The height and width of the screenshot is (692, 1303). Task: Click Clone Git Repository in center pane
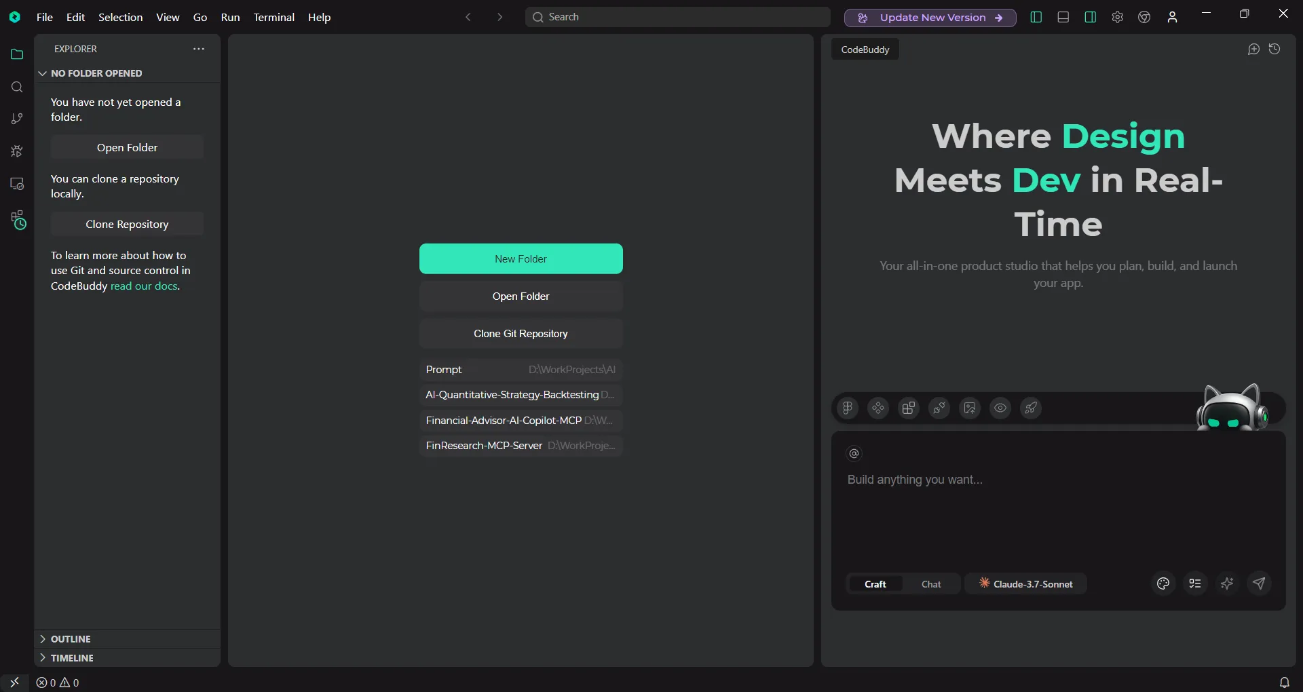(521, 334)
